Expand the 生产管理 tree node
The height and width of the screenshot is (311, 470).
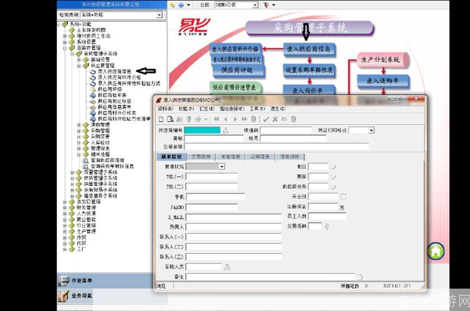click(x=65, y=231)
